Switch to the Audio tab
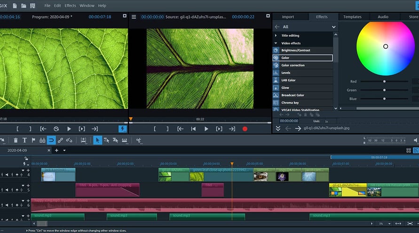This screenshot has height=233, width=419. tap(383, 17)
